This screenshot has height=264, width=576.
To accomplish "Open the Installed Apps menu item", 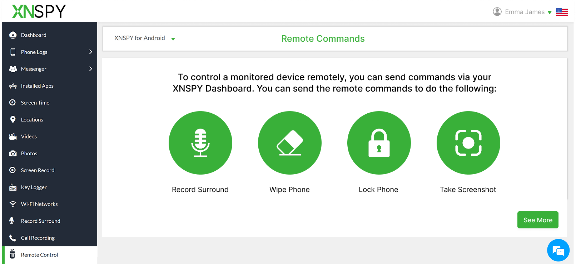I will point(50,86).
